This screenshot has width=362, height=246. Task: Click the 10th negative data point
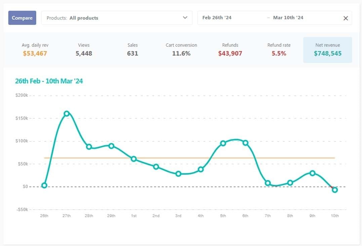pos(335,190)
